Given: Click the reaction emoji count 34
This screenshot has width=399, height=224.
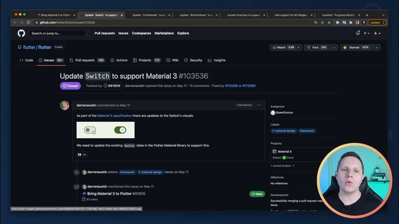Looking at the screenshot, I should 82,154.
